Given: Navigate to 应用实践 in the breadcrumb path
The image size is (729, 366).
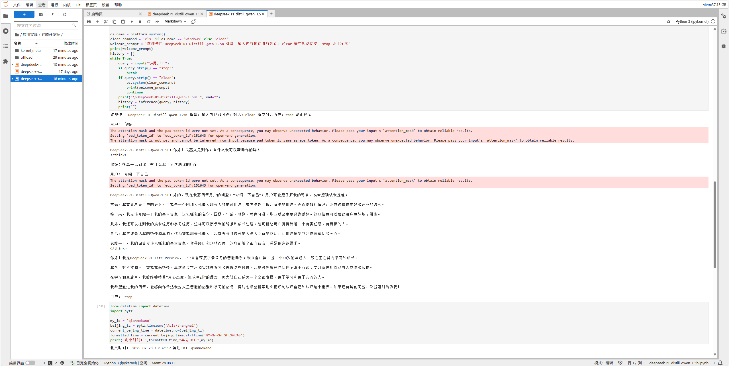Looking at the screenshot, I should (x=30, y=35).
